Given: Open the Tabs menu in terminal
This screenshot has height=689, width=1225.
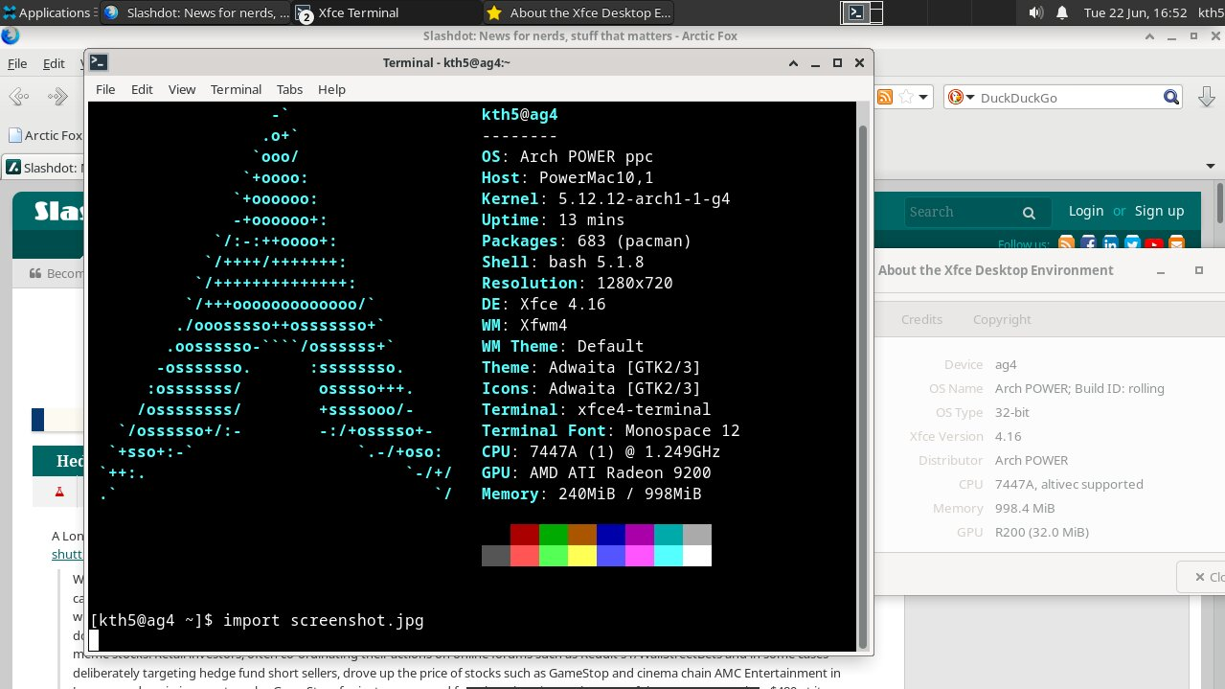Looking at the screenshot, I should [289, 89].
